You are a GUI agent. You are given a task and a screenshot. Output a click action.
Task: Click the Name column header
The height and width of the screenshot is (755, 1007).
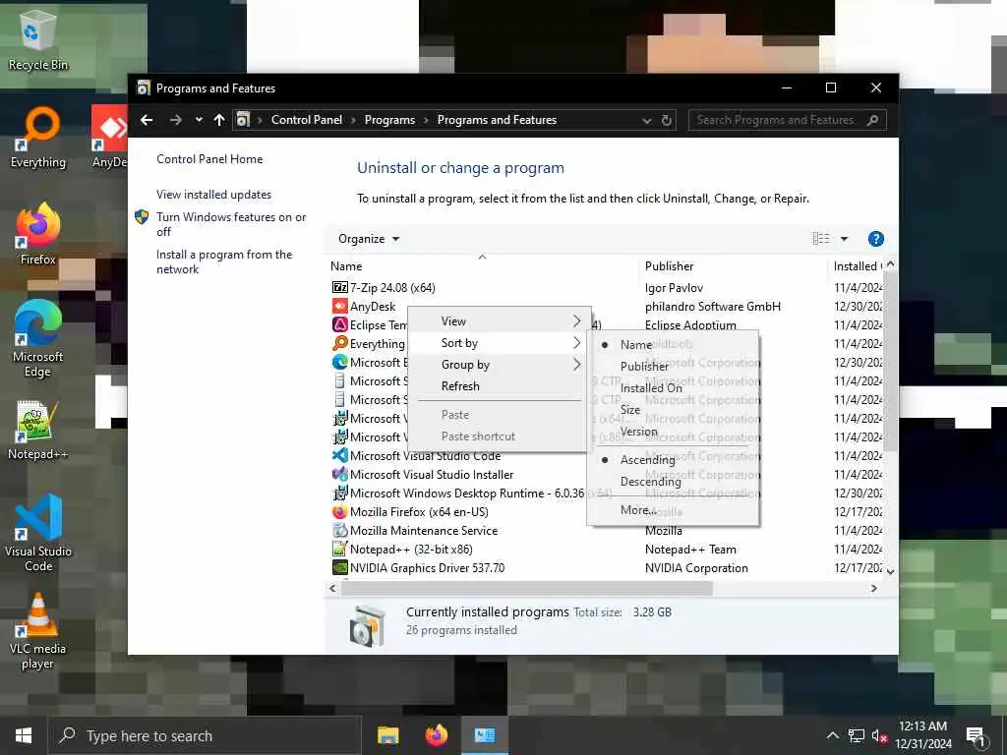coord(482,265)
